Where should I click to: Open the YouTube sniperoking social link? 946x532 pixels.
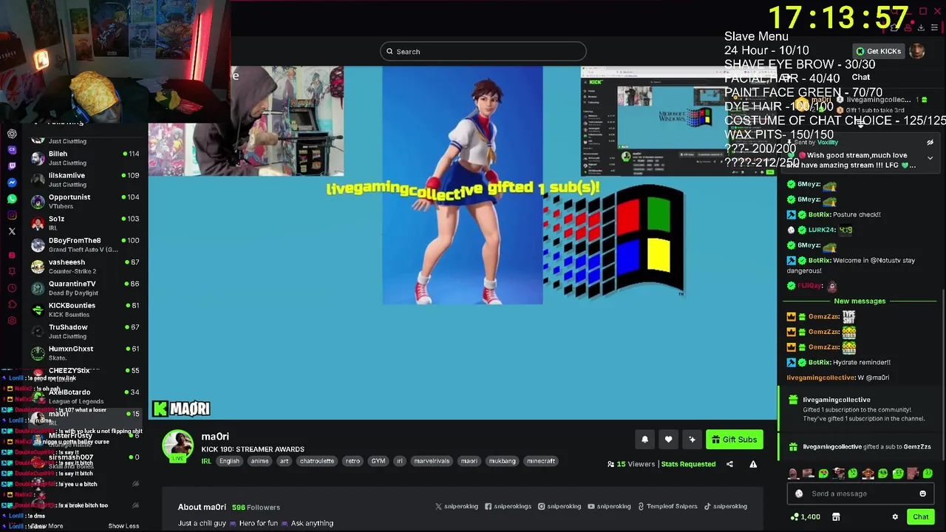(610, 507)
